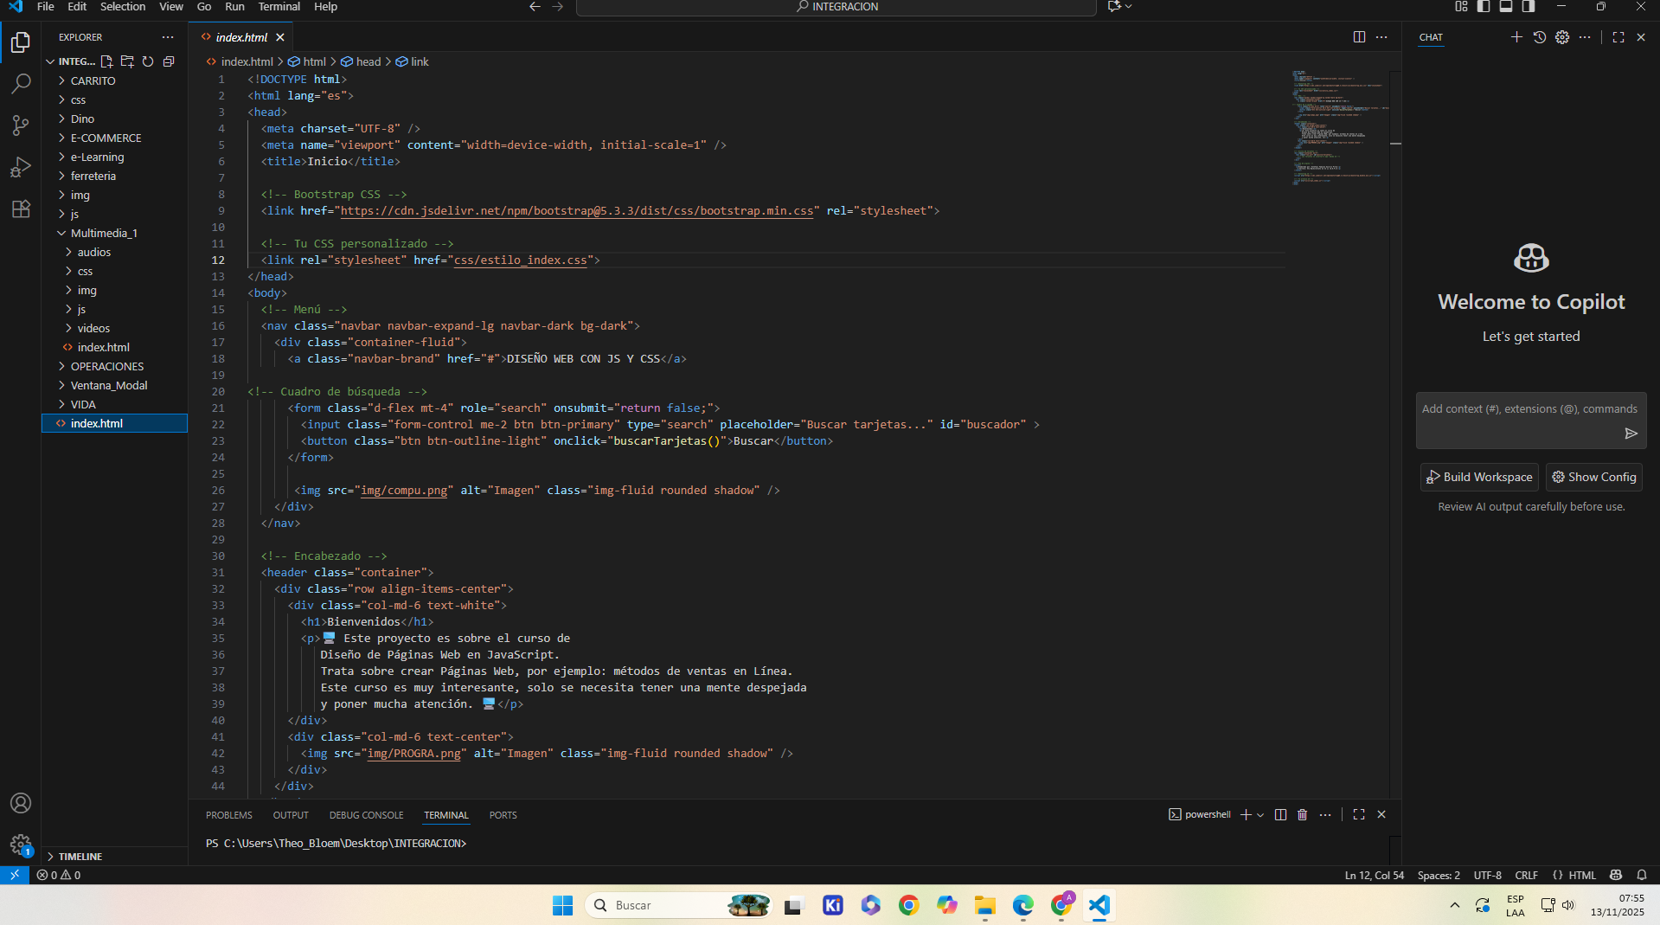This screenshot has width=1660, height=925.
Task: Toggle the primary side bar layout button
Action: click(x=1484, y=7)
